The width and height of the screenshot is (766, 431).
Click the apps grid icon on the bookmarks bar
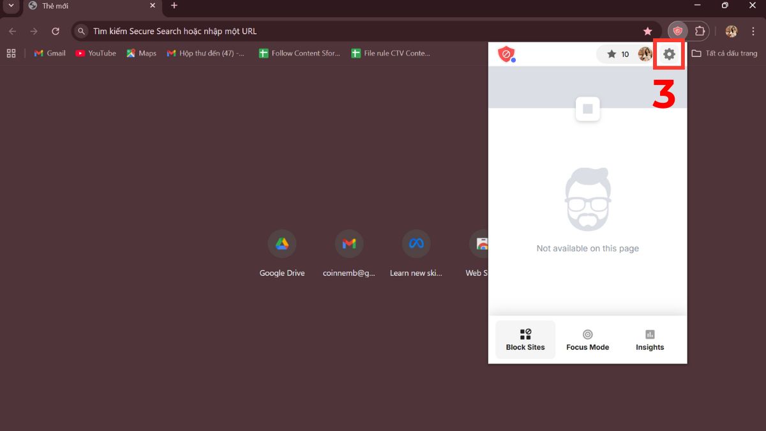tap(10, 53)
